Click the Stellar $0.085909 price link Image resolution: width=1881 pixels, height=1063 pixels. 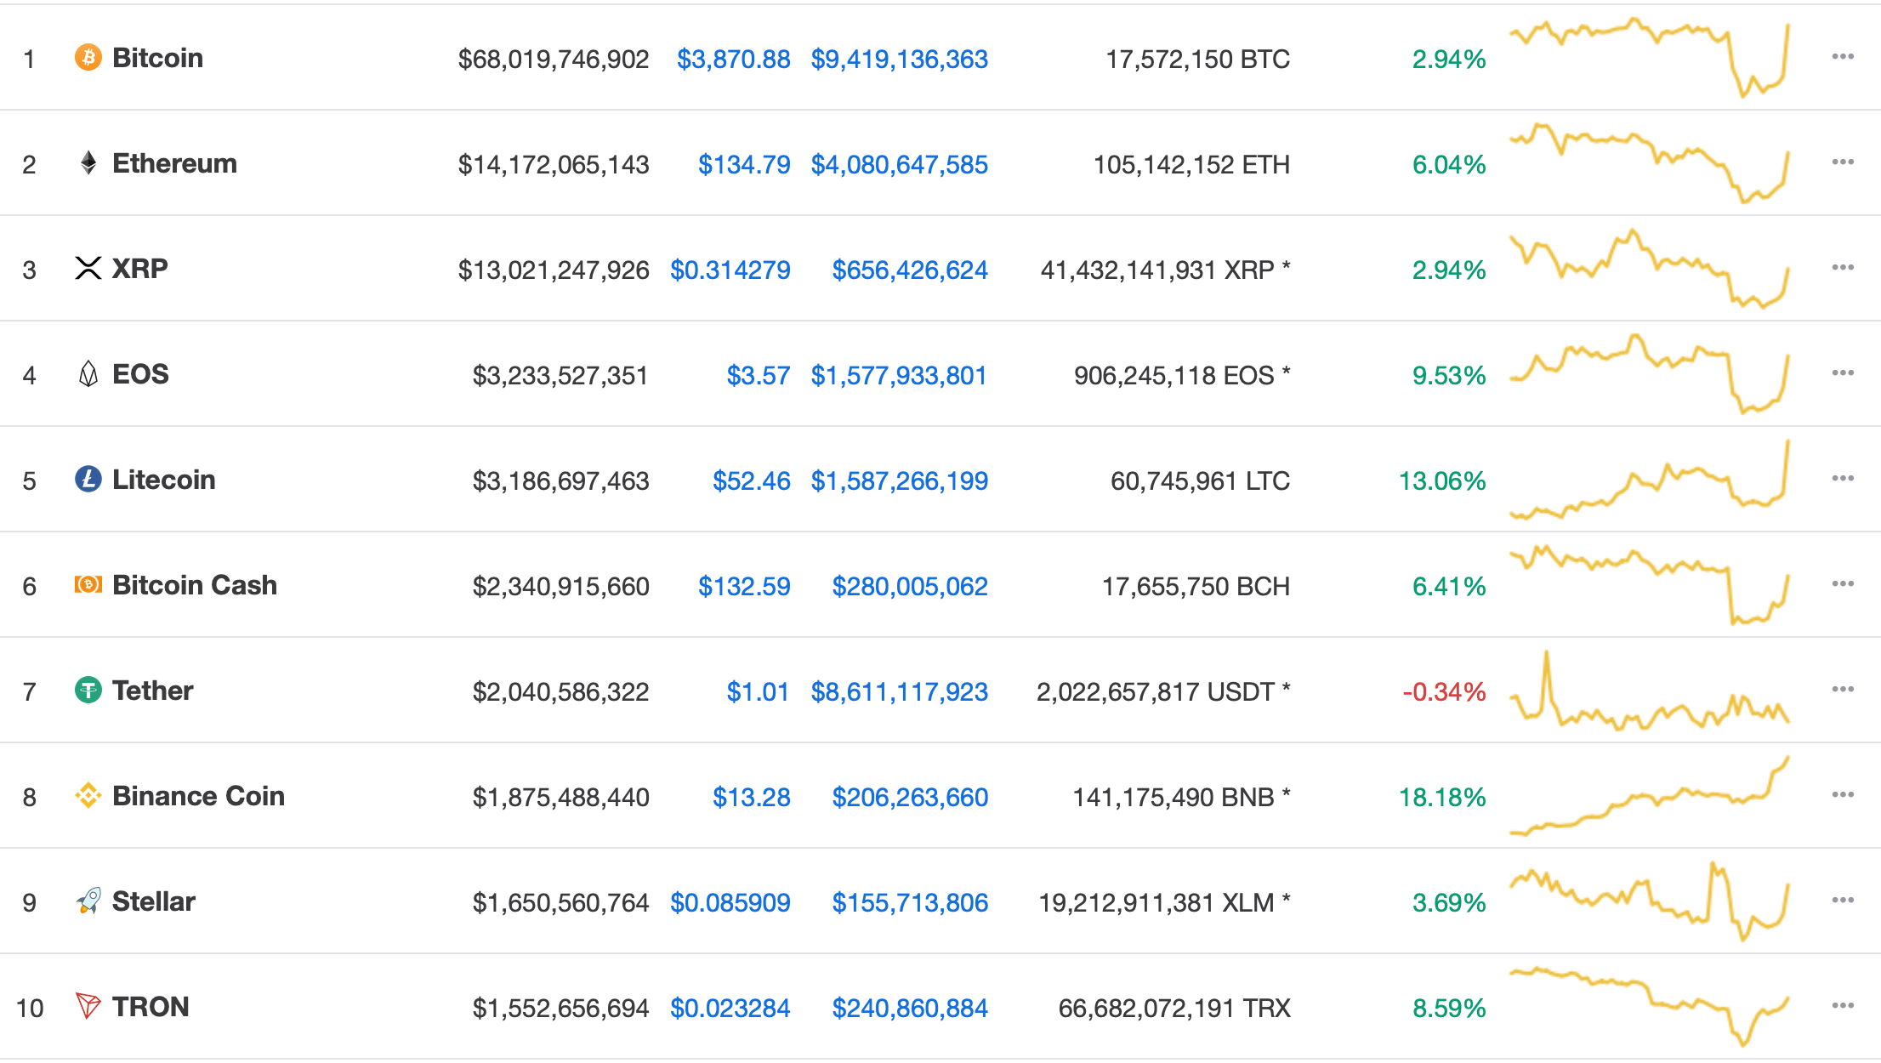(x=730, y=902)
